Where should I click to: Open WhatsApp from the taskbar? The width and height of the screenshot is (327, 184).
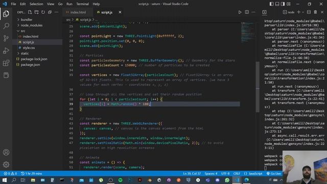(227, 180)
